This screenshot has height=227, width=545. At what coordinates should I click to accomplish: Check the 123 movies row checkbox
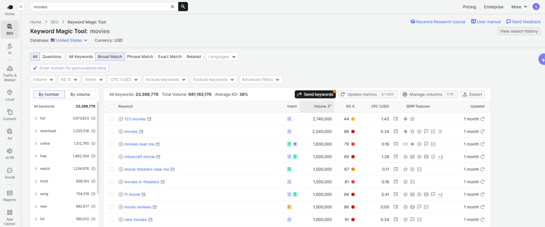112,119
